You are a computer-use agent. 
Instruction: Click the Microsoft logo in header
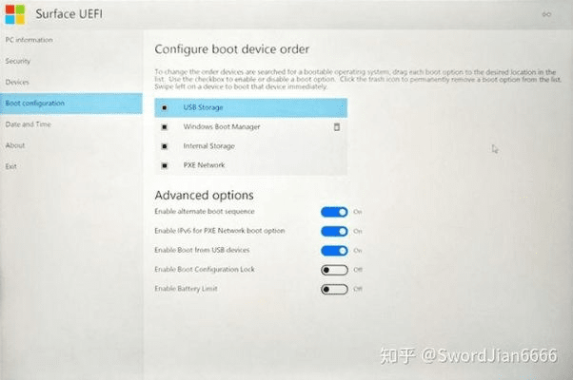(x=15, y=14)
